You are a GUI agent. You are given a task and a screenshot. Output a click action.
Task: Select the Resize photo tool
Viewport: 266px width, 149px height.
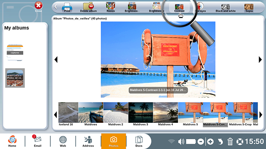[x=110, y=7]
